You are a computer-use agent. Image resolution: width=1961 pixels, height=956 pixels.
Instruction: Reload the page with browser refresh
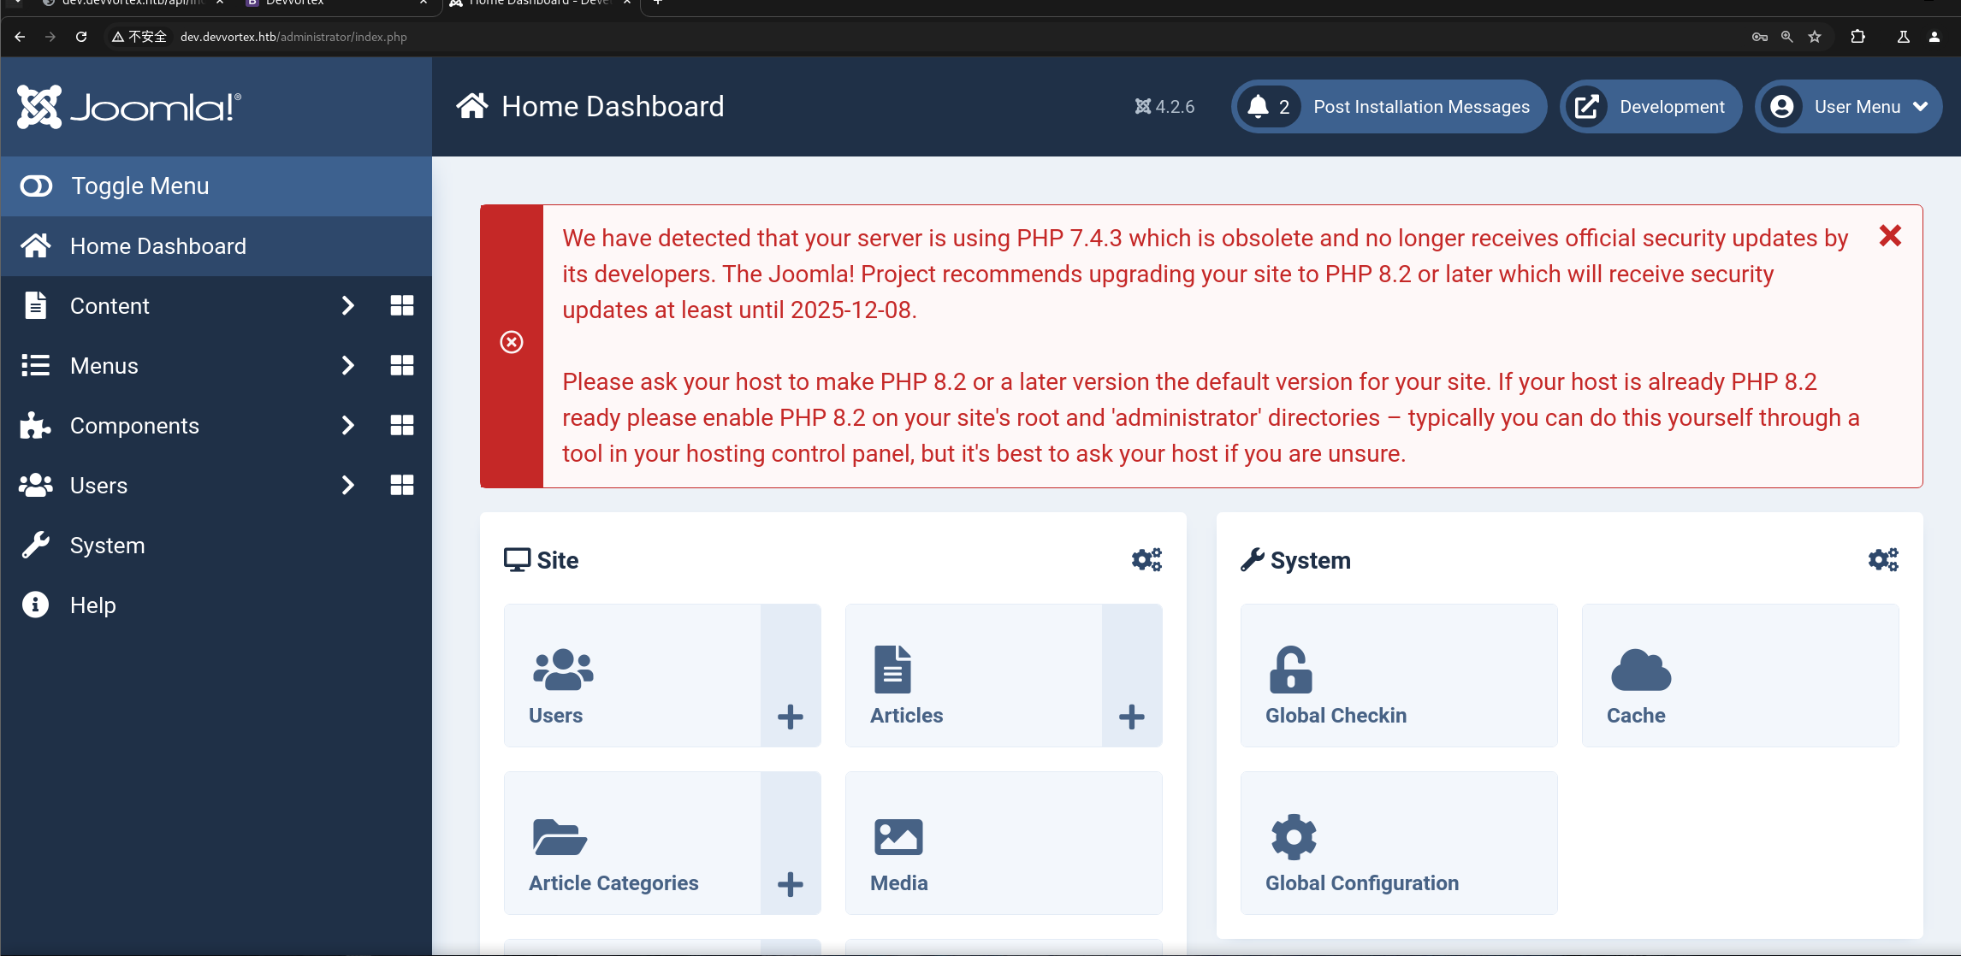(x=81, y=37)
